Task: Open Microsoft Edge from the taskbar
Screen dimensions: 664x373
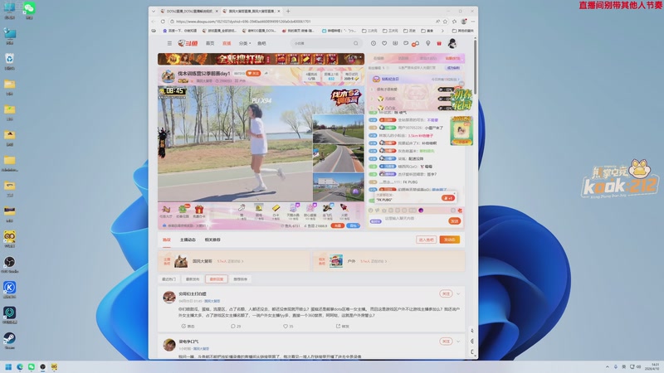Action: tap(20, 366)
